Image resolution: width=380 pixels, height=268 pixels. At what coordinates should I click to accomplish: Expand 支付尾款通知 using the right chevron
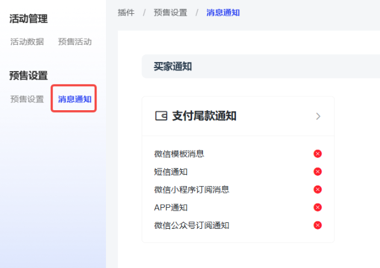(318, 116)
